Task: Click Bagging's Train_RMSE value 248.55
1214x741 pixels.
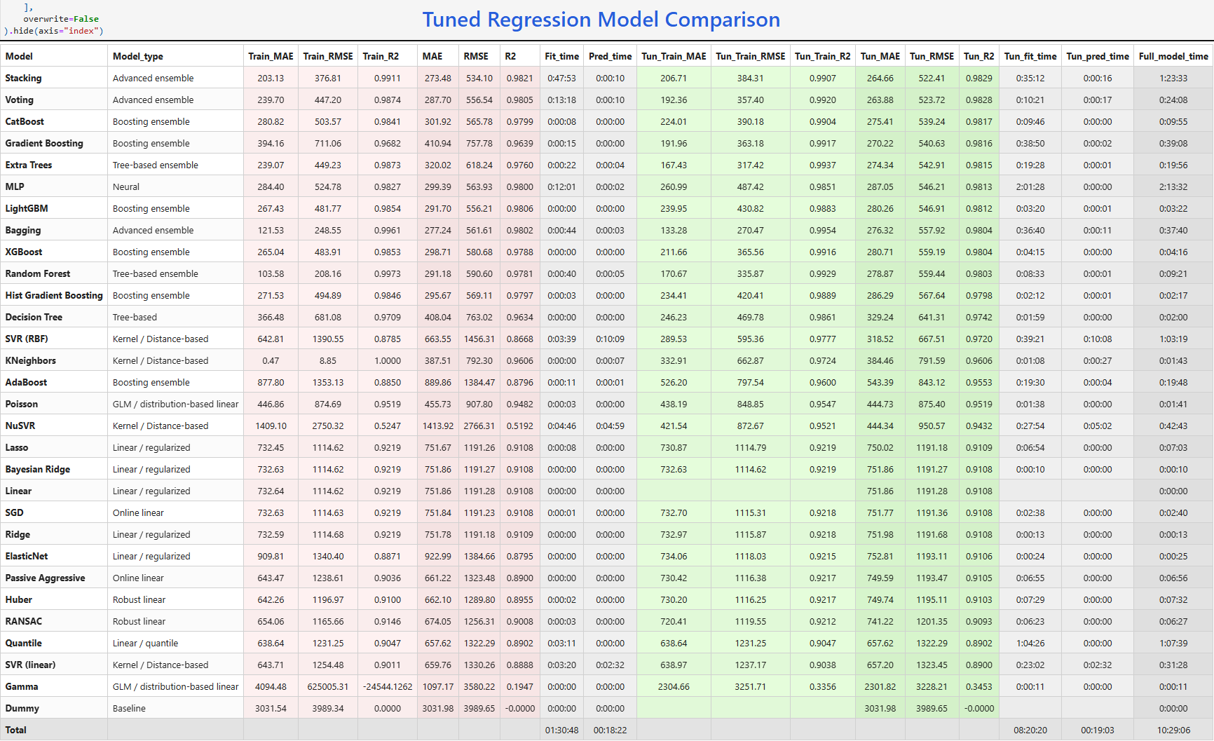Action: (328, 230)
